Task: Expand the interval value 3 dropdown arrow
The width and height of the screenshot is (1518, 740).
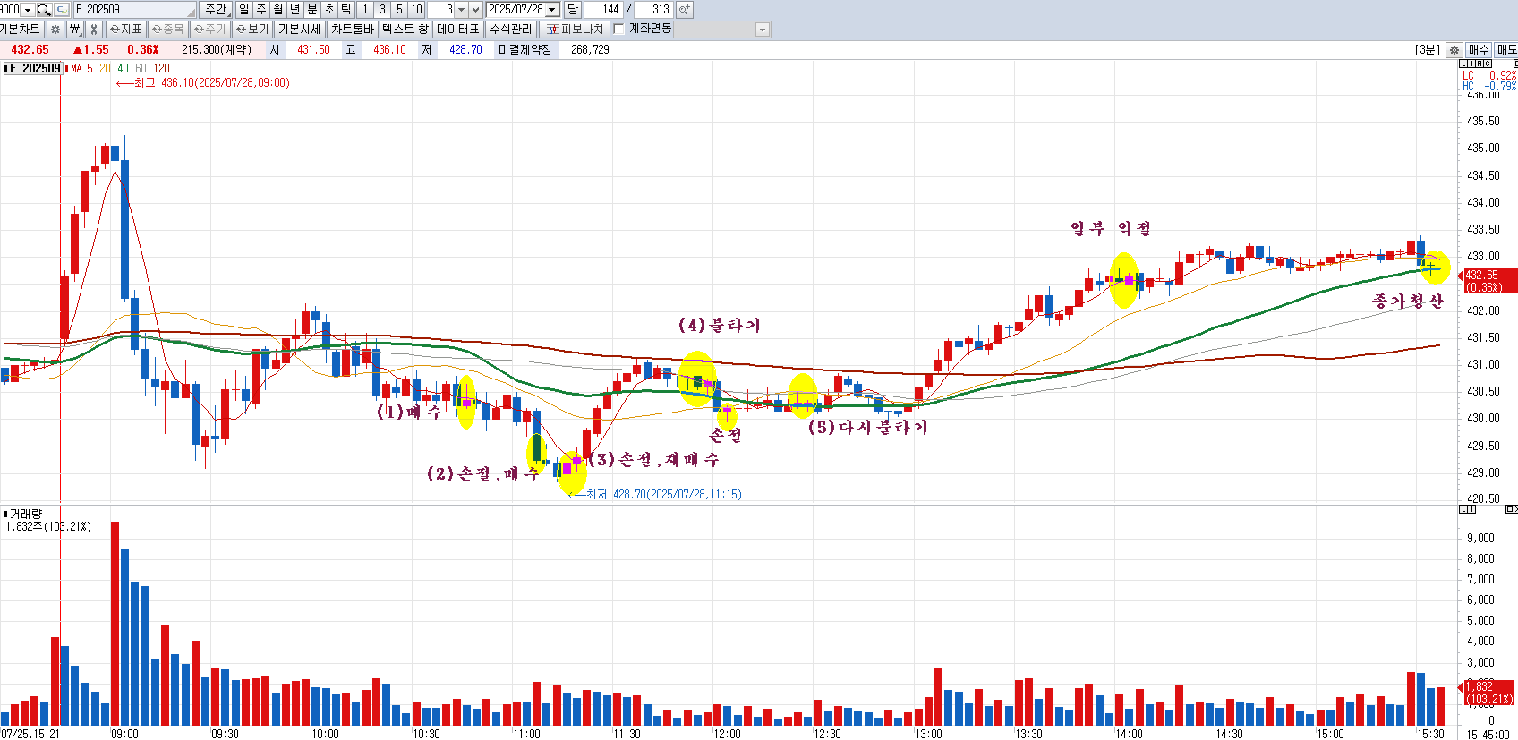Action: click(x=461, y=10)
